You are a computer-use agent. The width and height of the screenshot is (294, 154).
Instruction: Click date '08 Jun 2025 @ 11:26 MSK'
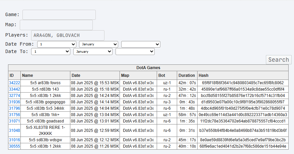pyautogui.click(x=95, y=146)
